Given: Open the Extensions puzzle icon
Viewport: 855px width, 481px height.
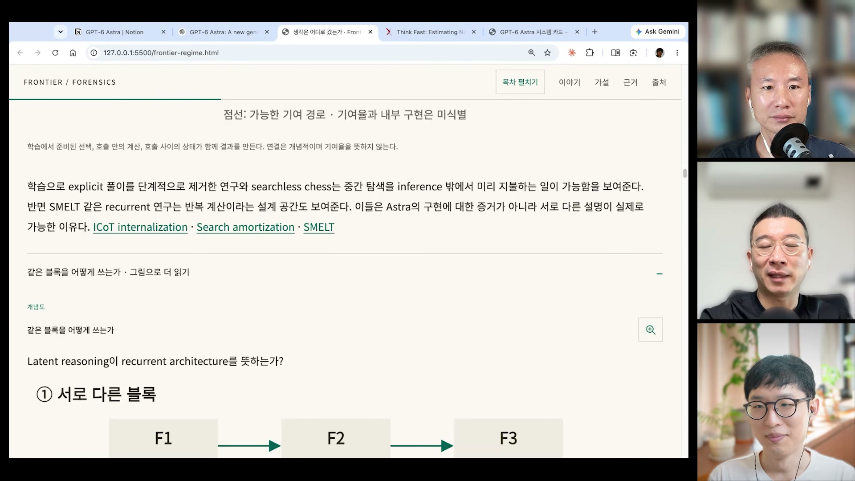Looking at the screenshot, I should 590,53.
